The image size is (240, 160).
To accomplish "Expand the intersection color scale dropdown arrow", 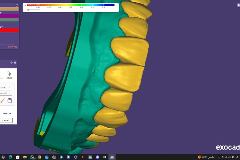I will (x=116, y=6).
